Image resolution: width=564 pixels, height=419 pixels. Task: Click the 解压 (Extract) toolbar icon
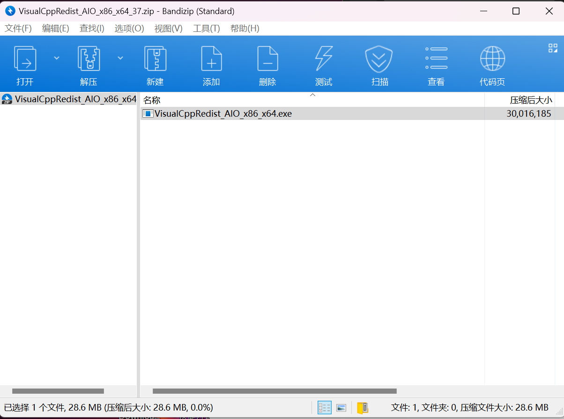pyautogui.click(x=89, y=59)
